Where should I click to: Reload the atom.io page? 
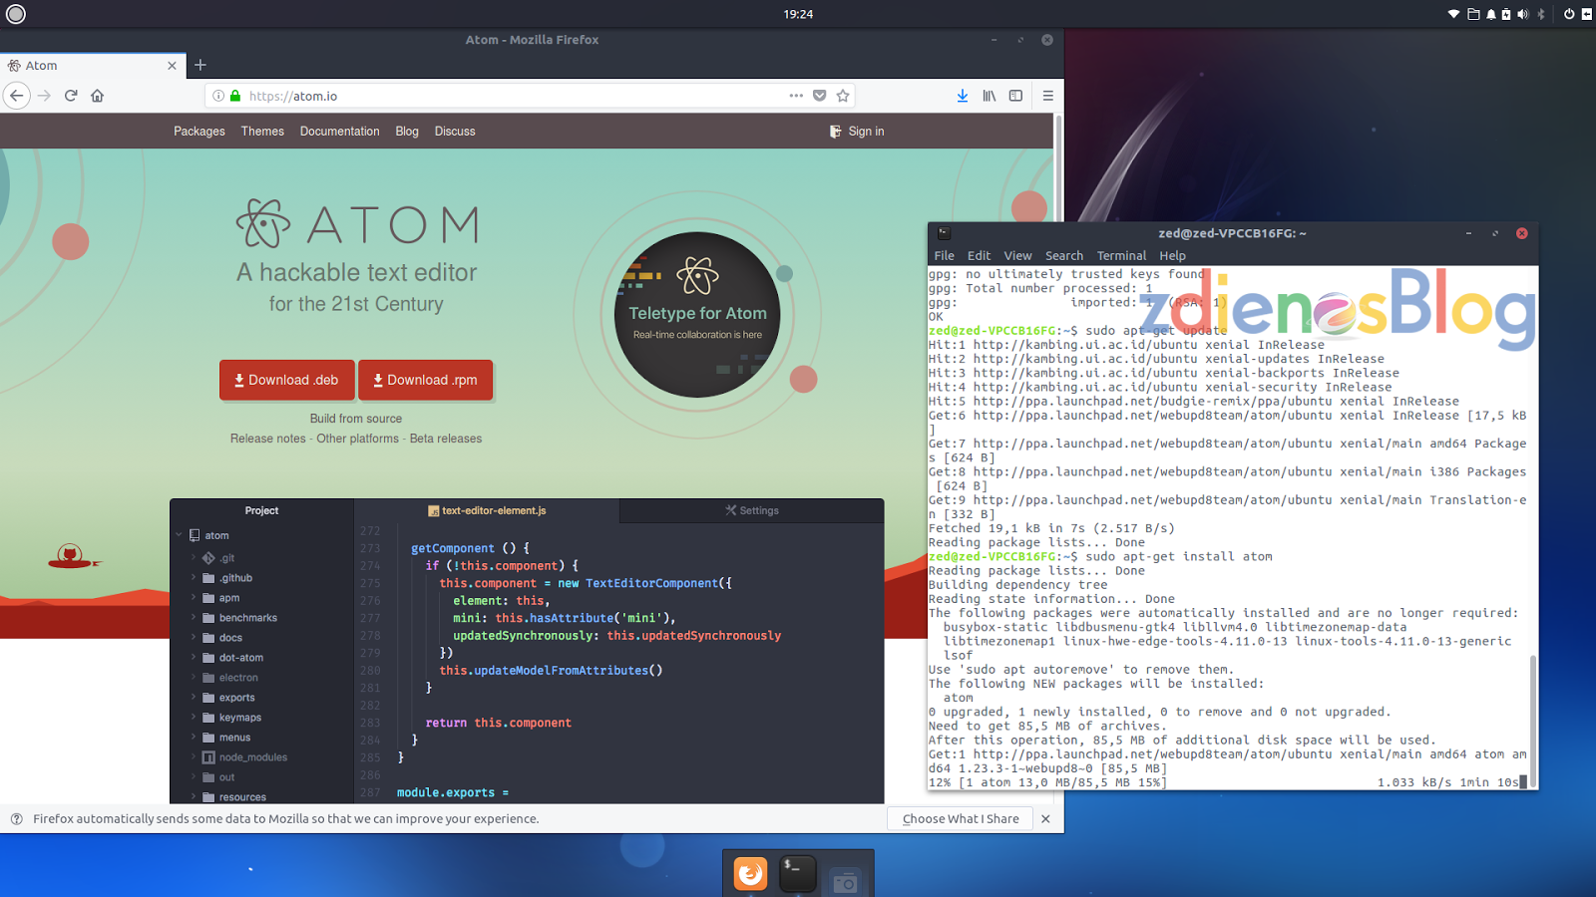(71, 96)
